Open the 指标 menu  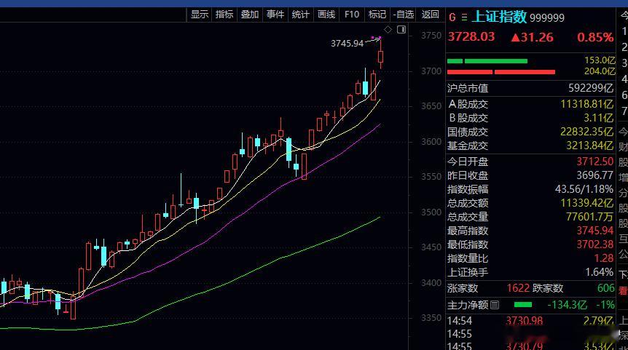(224, 15)
